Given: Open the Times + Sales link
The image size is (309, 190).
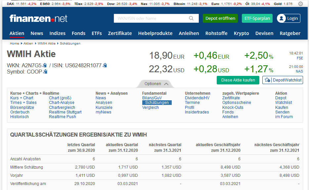Looking at the screenshot, I should tap(23, 103).
